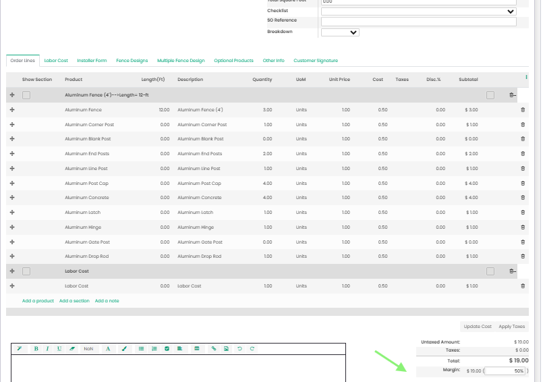Apply italic formatting in the editor toolbar
543x382 pixels.
[47, 349]
